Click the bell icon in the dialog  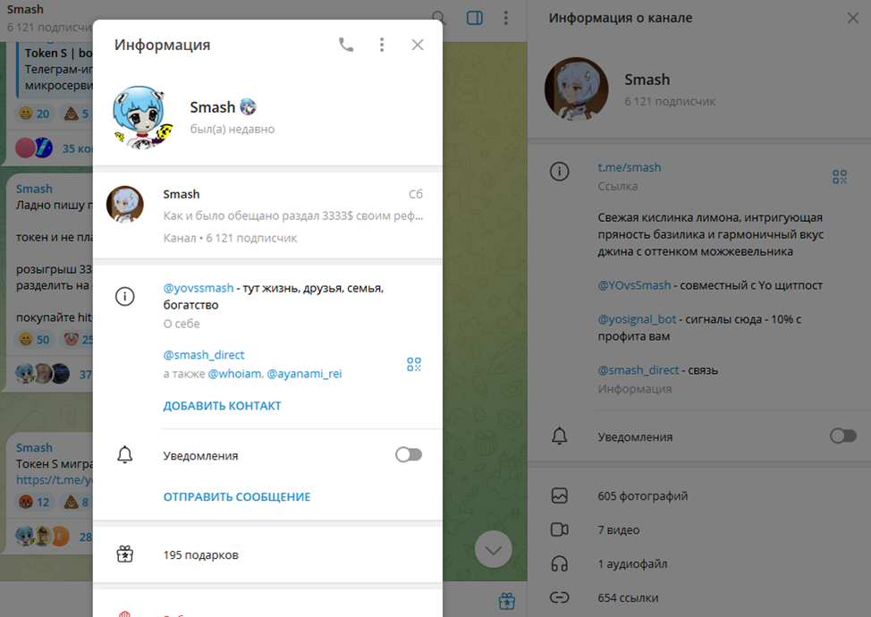[x=125, y=455]
